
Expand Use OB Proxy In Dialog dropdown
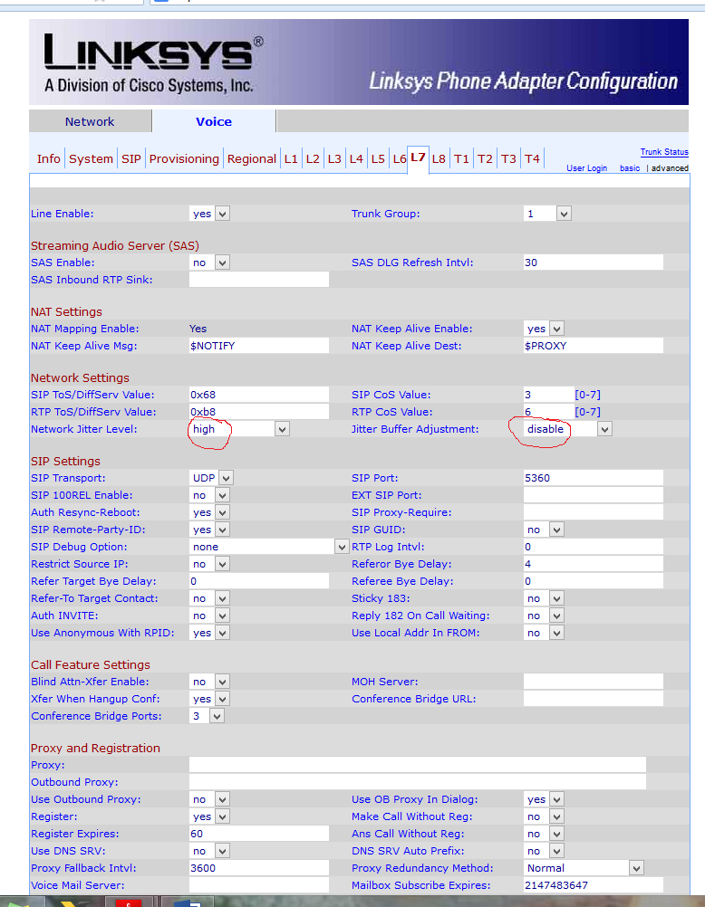pos(544,799)
